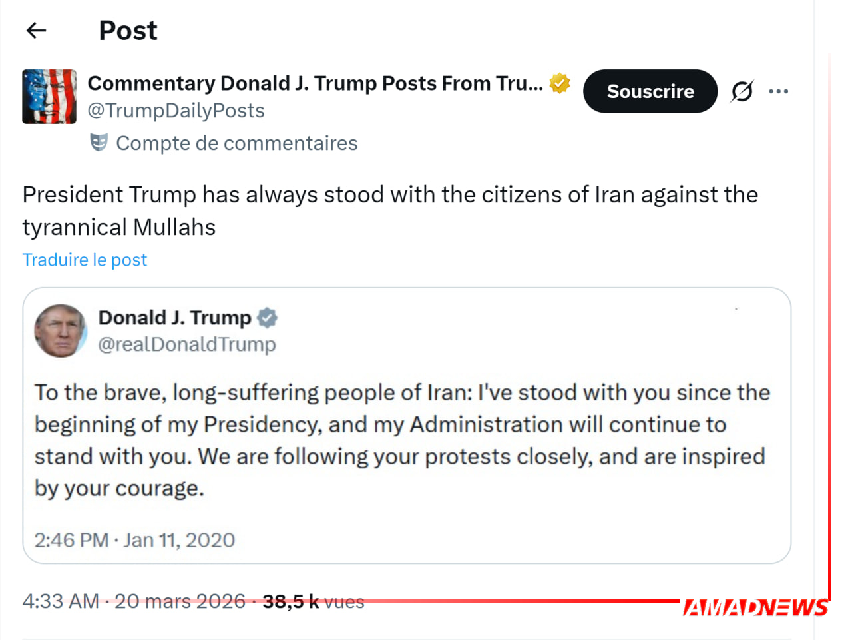
Task: Open the three-dot more options menu
Action: tap(778, 91)
